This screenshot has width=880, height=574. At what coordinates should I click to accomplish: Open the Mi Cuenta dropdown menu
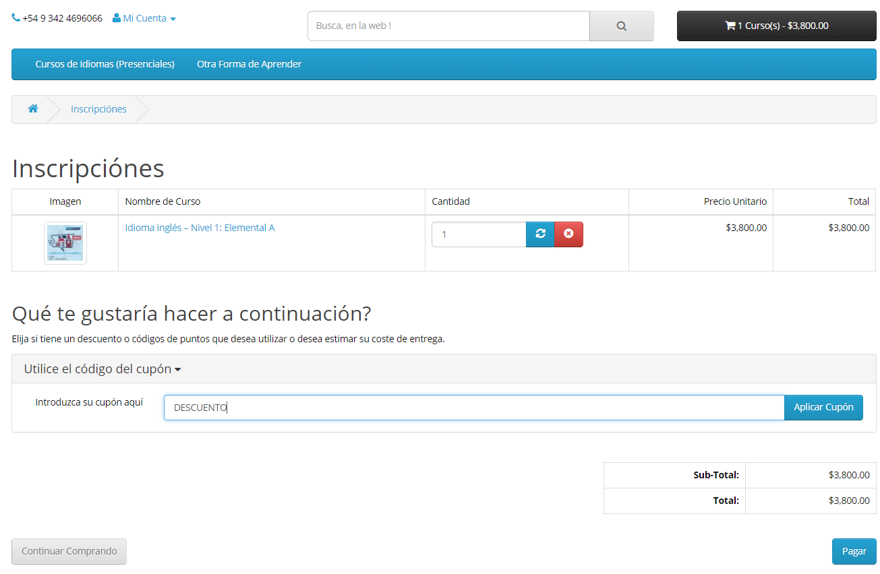(x=144, y=18)
